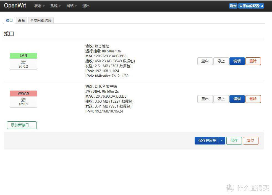Click 保存并应用 to save and apply
The image size is (272, 195).
pyautogui.click(x=208, y=140)
